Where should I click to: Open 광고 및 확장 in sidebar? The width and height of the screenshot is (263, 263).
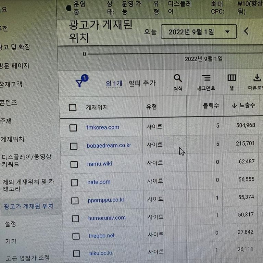tap(15, 47)
